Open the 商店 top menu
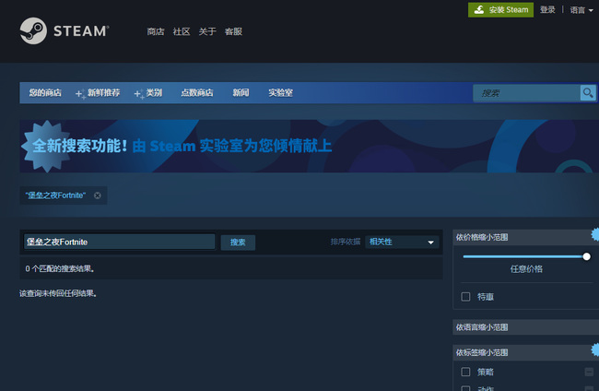Screen dimensions: 599x391 156,31
